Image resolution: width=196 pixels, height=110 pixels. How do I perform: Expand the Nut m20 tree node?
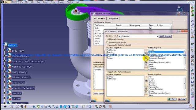(x=4, y=66)
